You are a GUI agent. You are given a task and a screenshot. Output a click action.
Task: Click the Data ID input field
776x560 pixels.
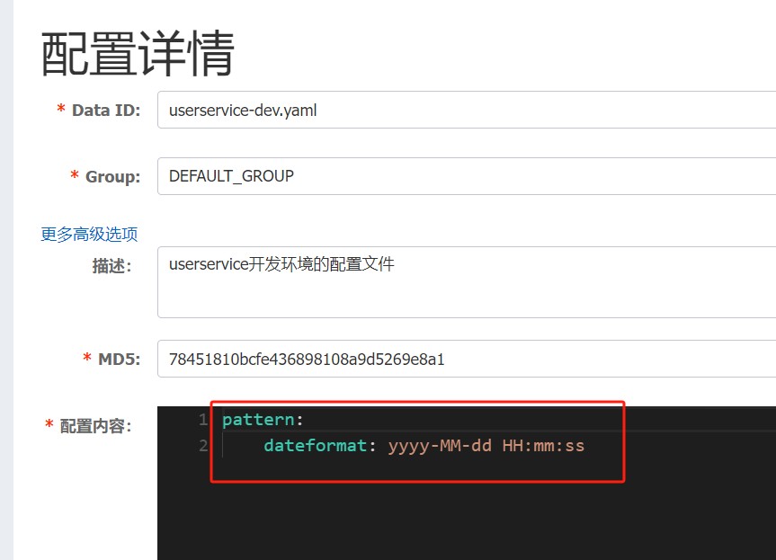[467, 110]
